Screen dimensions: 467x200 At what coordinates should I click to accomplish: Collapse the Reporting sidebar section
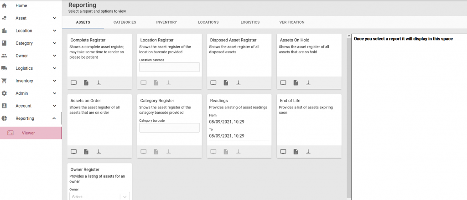[54, 118]
